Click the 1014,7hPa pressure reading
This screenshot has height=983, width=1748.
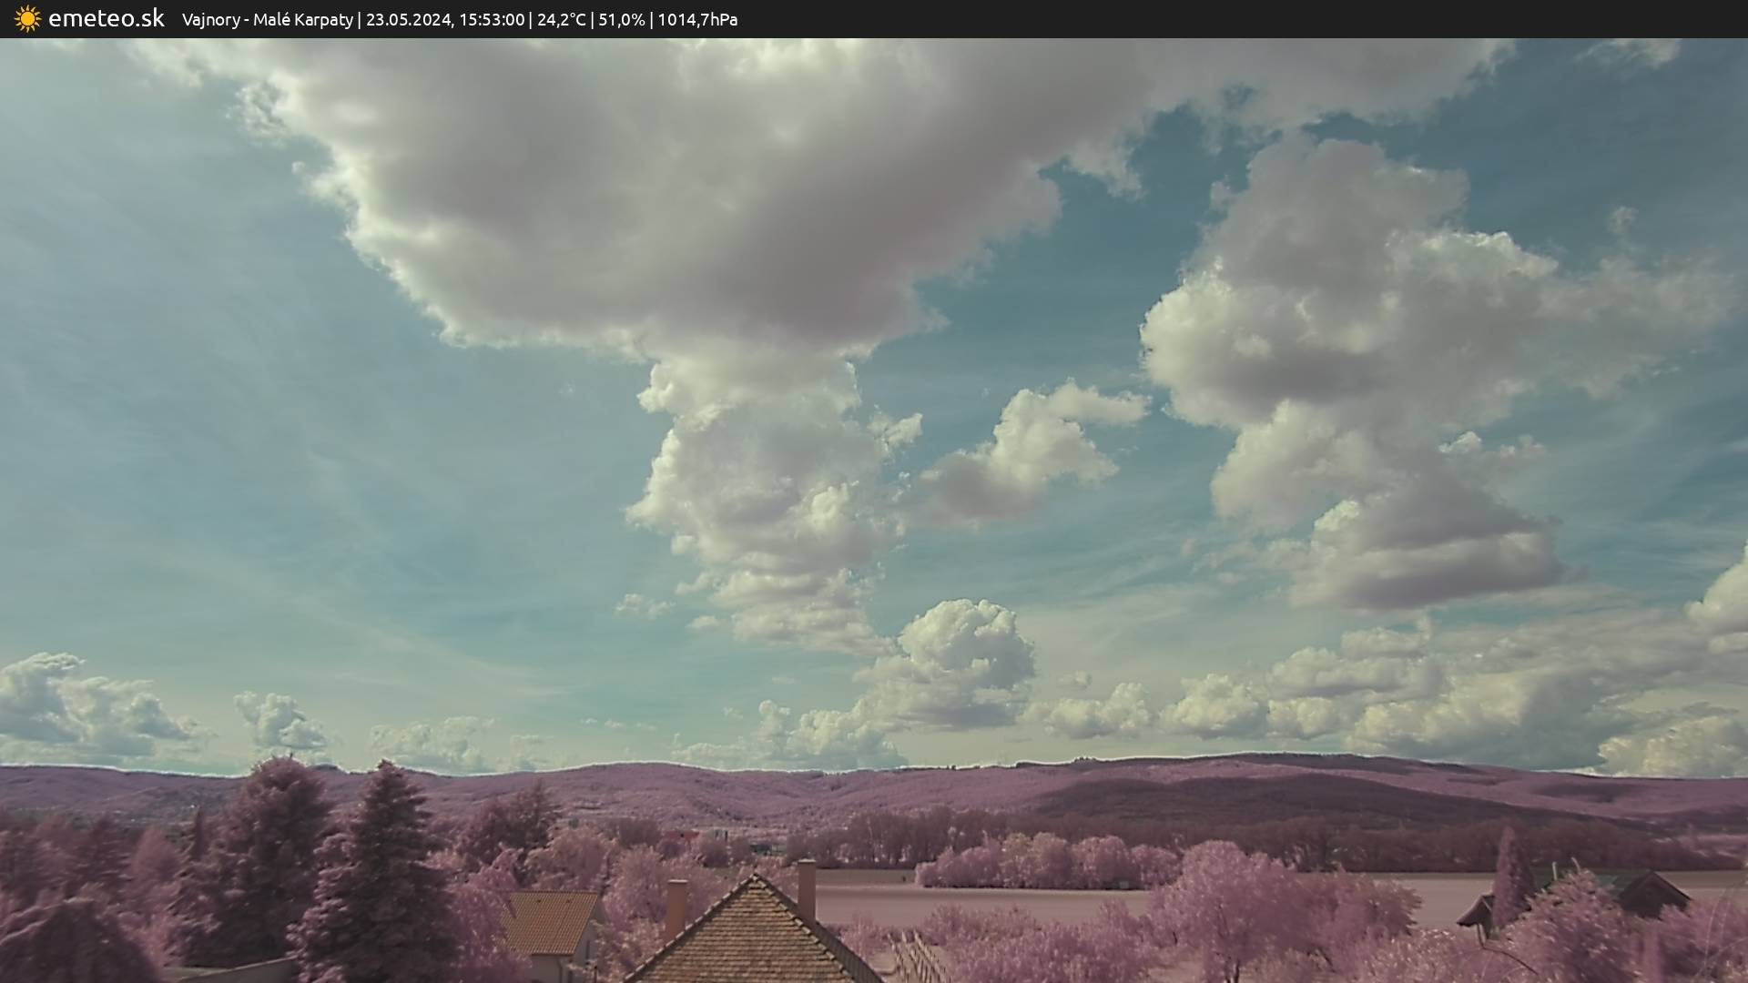click(697, 20)
